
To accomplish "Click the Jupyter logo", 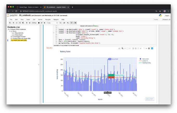I will pyautogui.click(x=12, y=15).
